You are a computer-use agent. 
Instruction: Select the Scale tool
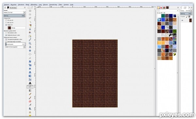[30, 65]
